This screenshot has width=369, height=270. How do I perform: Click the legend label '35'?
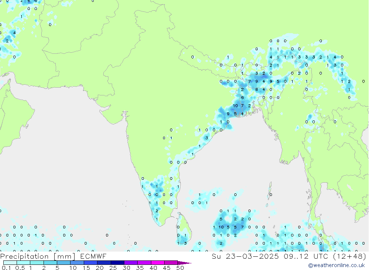click(x=140, y=268)
